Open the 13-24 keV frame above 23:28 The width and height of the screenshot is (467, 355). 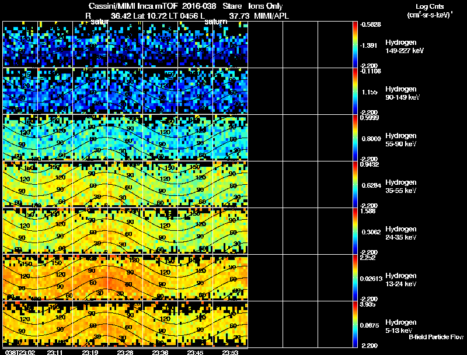click(125, 277)
